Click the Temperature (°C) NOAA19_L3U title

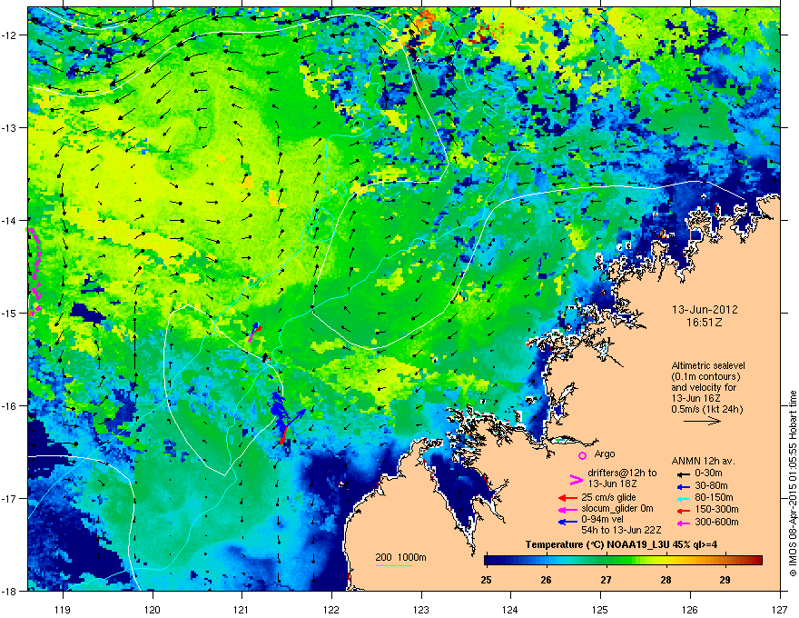click(621, 545)
